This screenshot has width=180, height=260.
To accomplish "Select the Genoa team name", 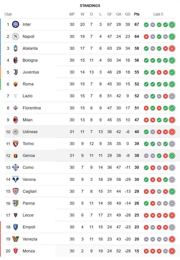I will click(29, 156).
